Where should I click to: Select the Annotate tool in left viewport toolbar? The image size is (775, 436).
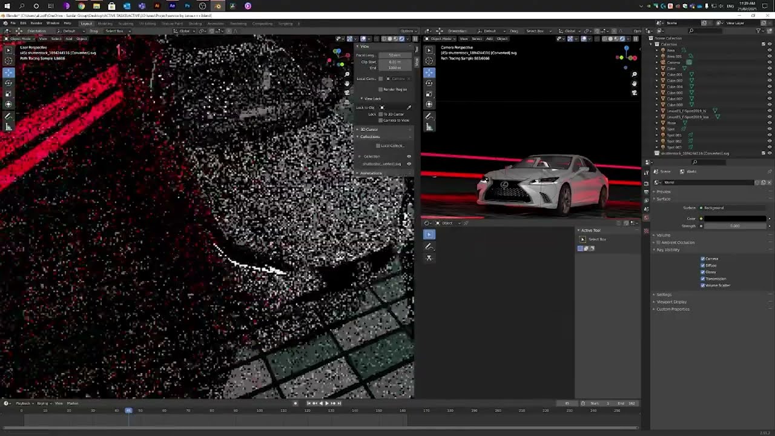pyautogui.click(x=8, y=116)
